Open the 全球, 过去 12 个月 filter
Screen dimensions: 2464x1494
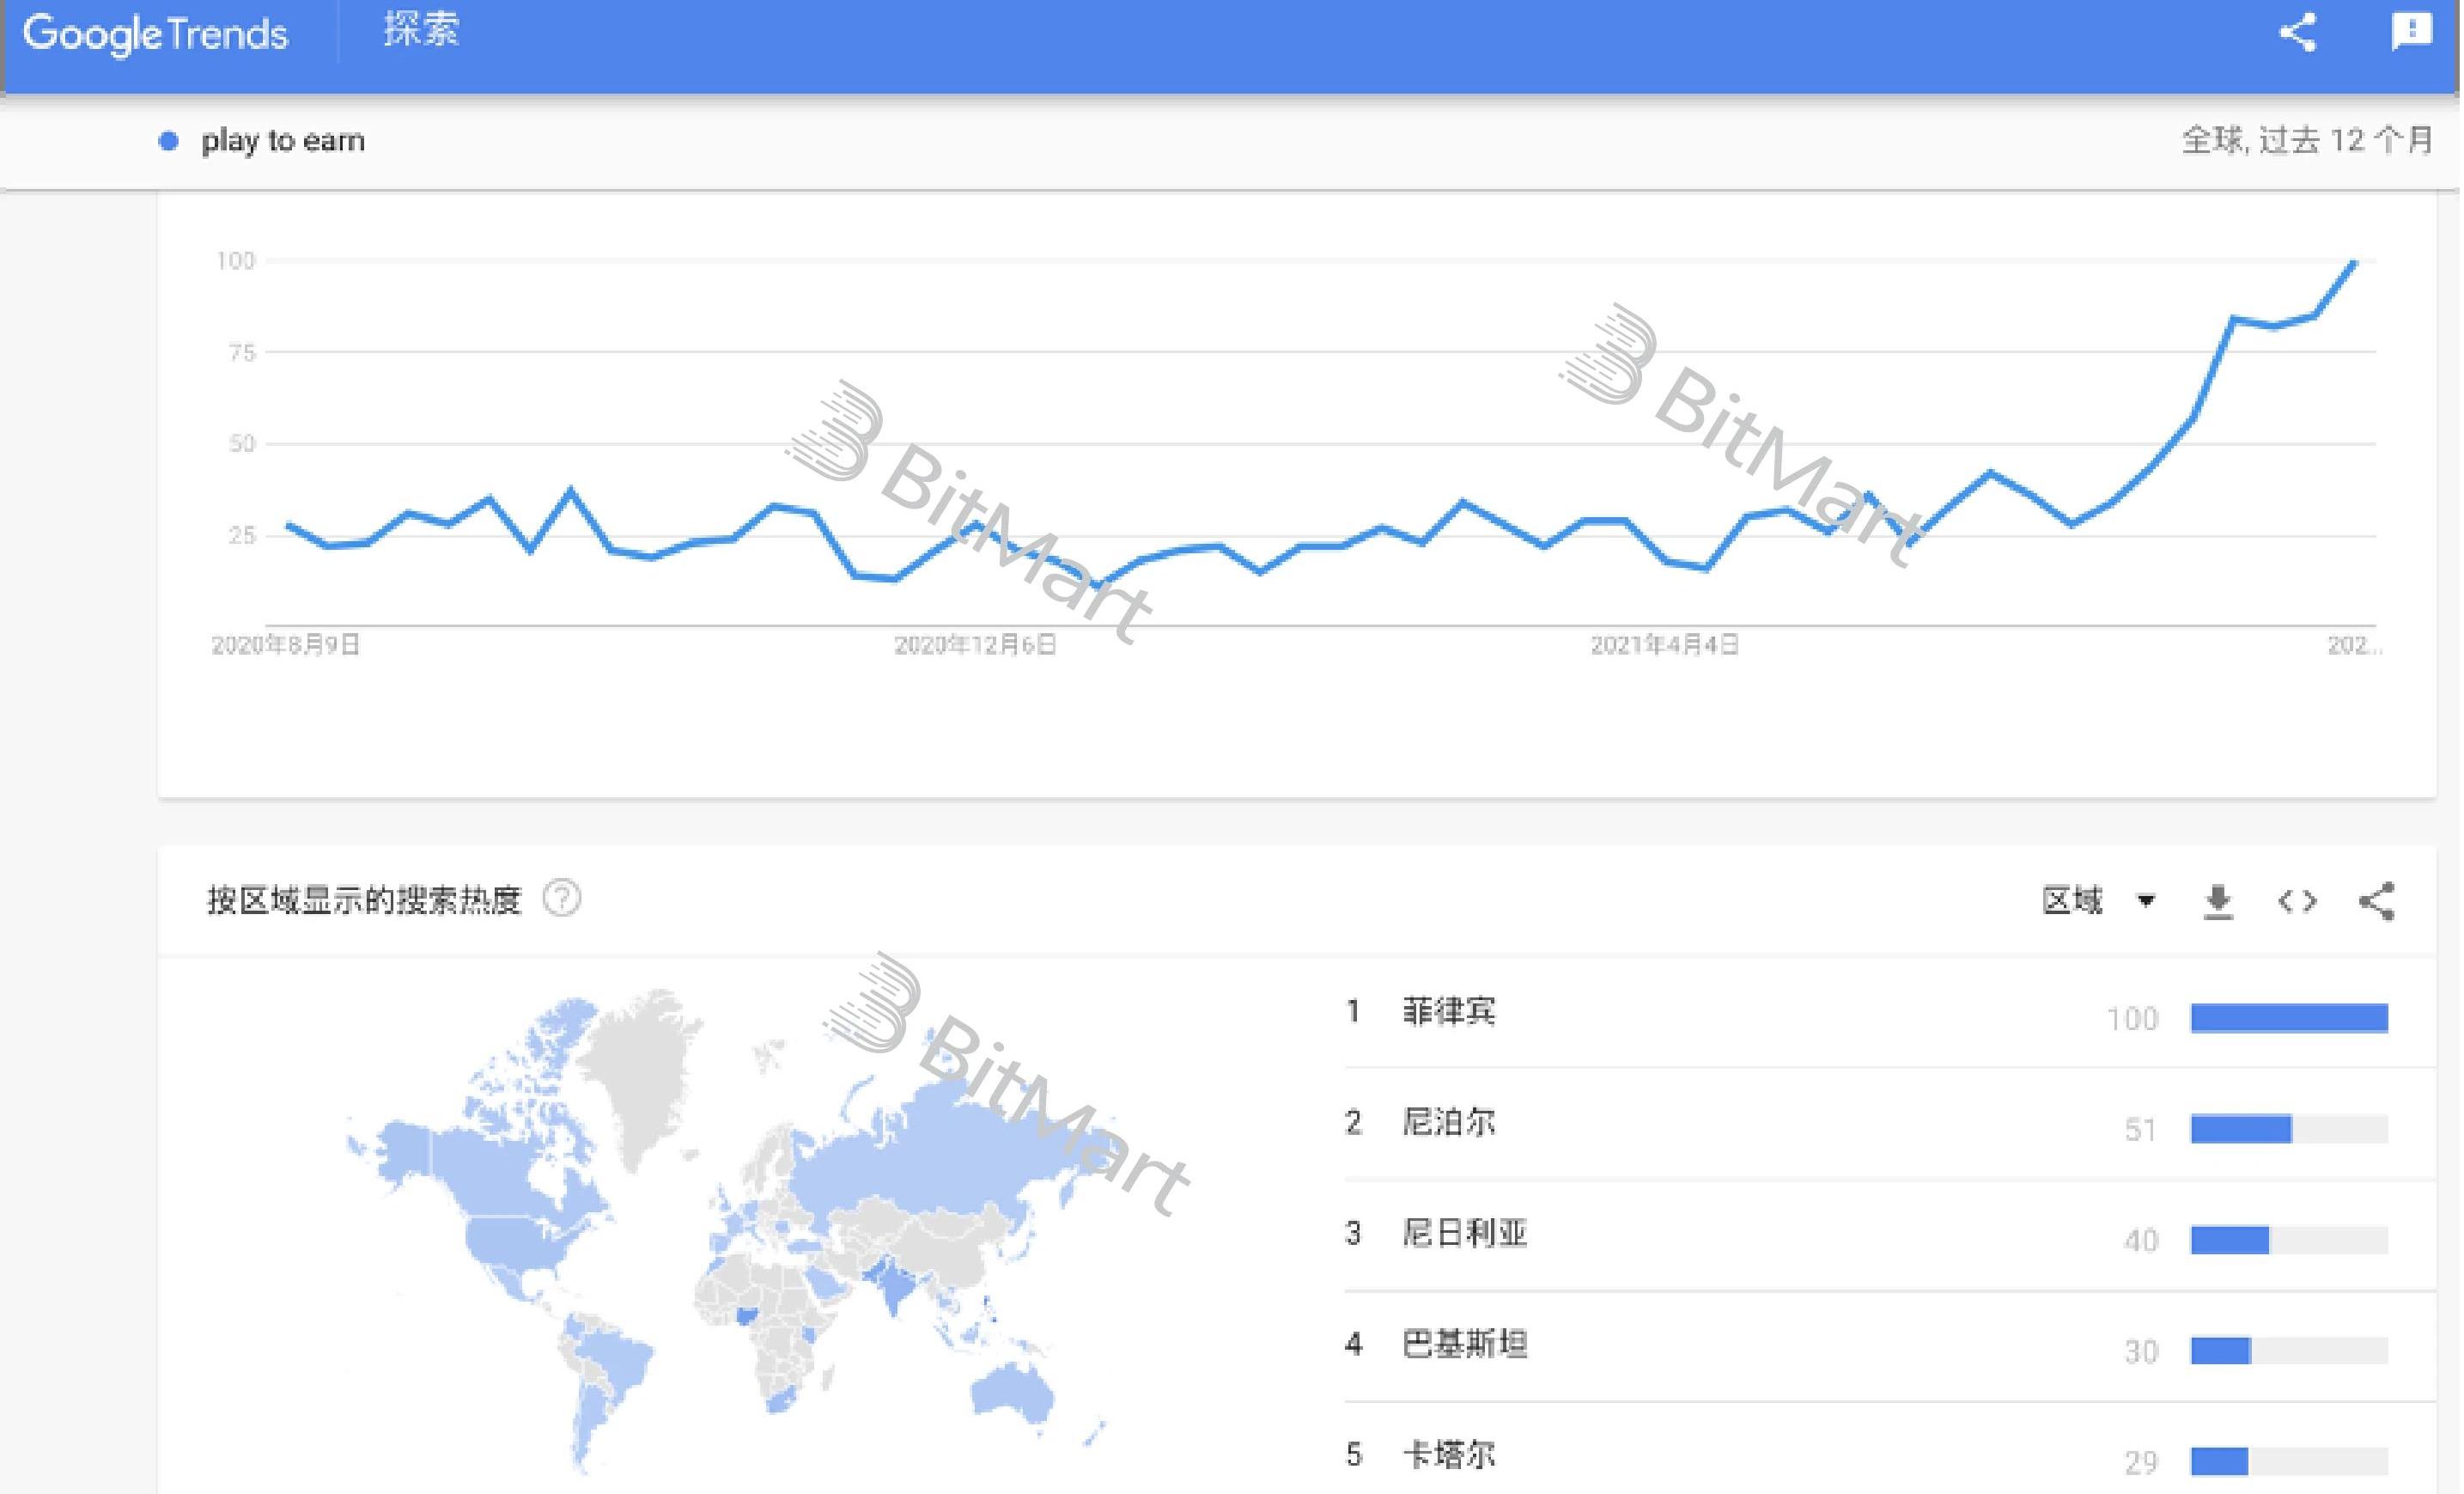click(x=2305, y=140)
